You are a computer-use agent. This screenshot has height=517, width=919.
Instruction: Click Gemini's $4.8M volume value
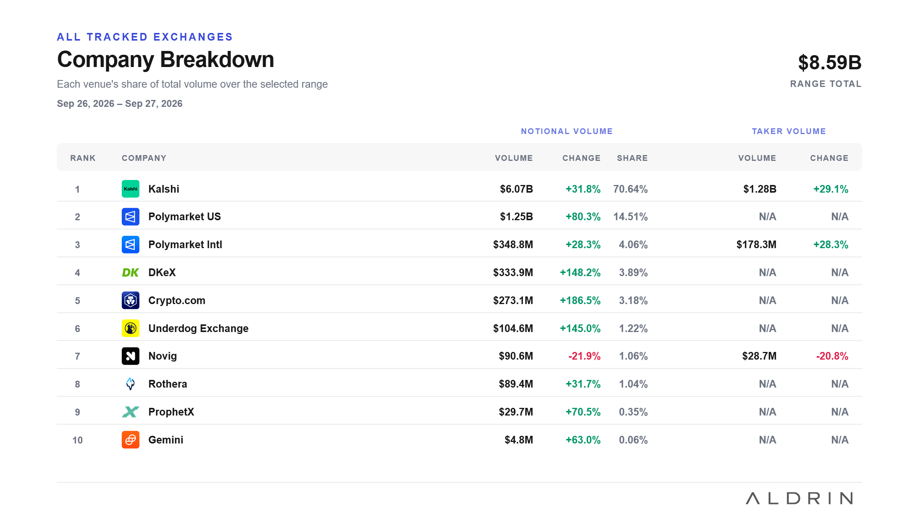click(519, 440)
